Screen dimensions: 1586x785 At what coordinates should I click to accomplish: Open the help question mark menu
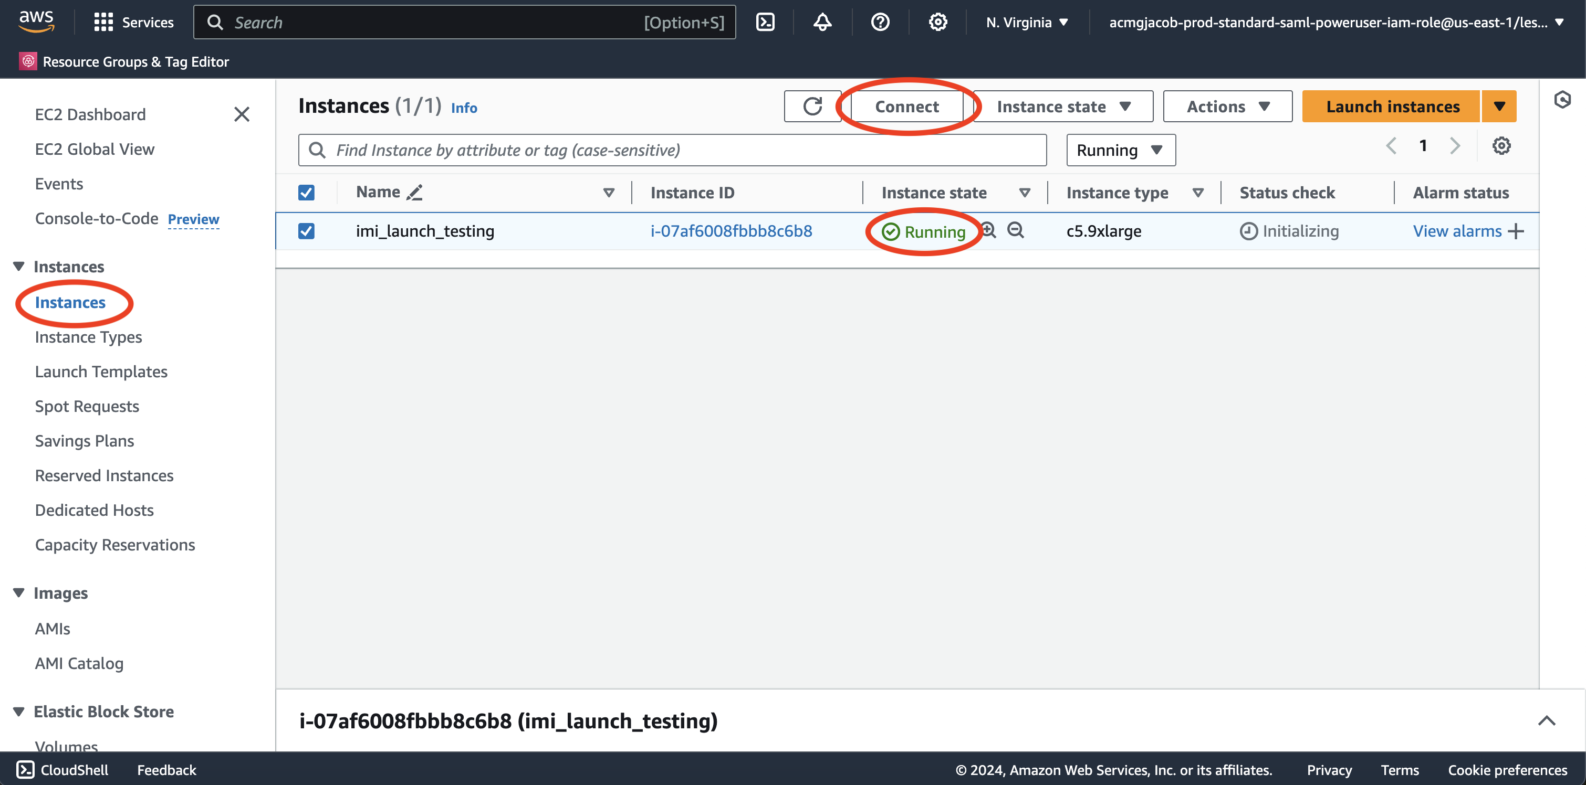click(x=880, y=22)
